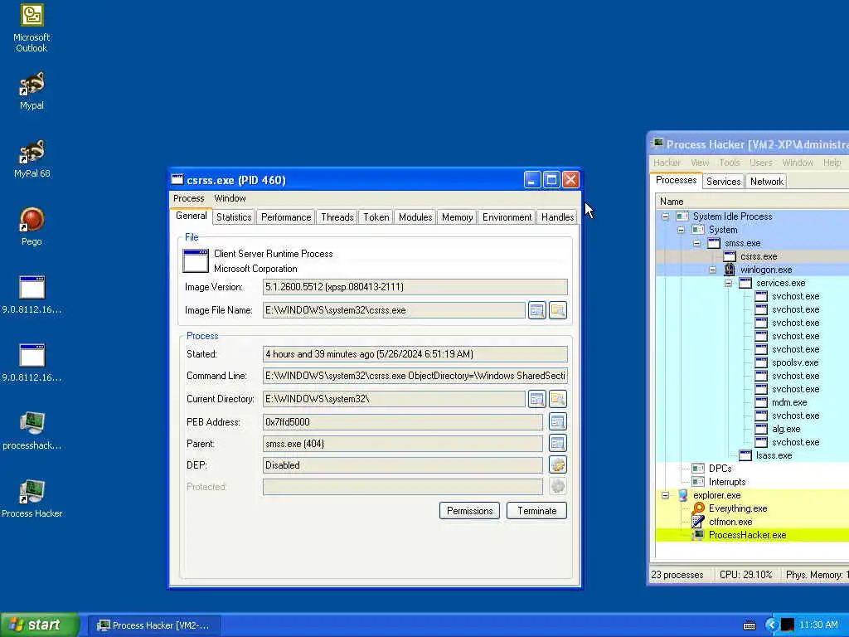Click the winlogon.exe process icon
The height and width of the screenshot is (637, 849).
(730, 270)
